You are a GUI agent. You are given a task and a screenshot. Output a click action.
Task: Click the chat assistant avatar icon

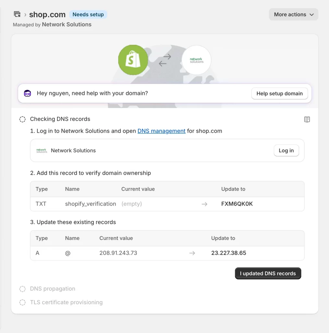pyautogui.click(x=28, y=93)
